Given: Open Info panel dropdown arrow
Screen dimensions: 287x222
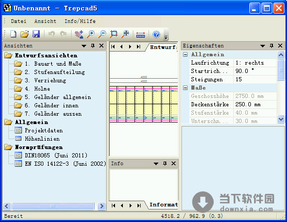Looking at the screenshot, I should 156,164.
